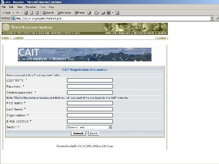Click HELP US DO MORE link
Screen dimensions: 219x164
pos(144,33)
